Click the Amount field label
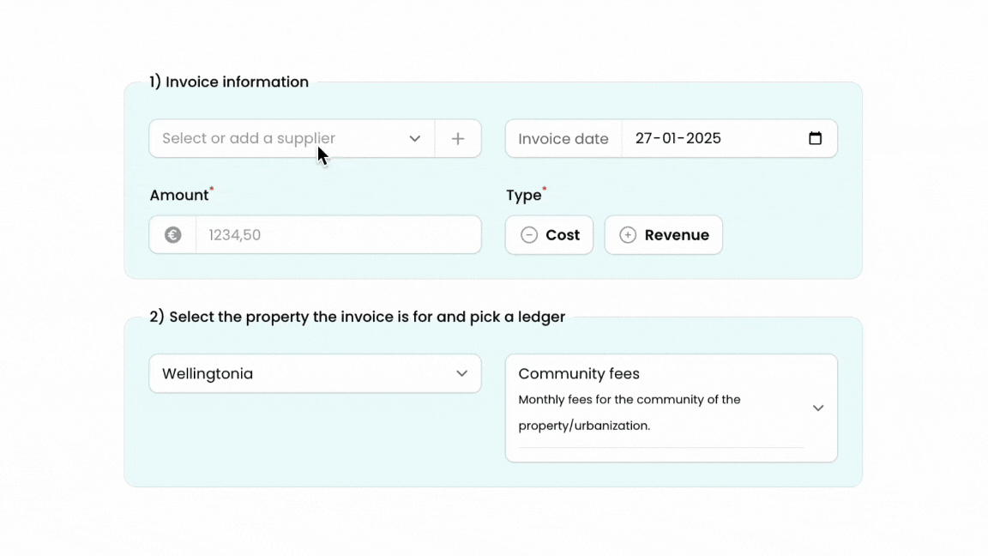The image size is (988, 556). pyautogui.click(x=179, y=196)
